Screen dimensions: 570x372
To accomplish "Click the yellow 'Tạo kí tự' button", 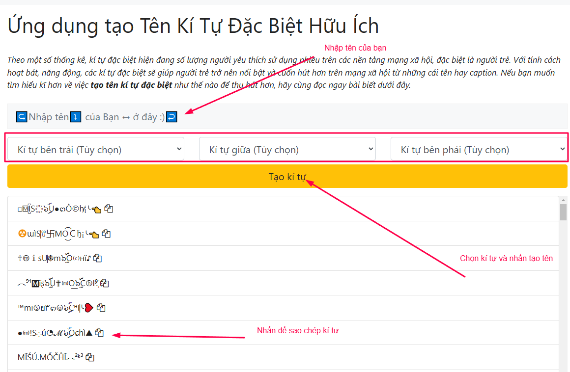I will pos(287,176).
